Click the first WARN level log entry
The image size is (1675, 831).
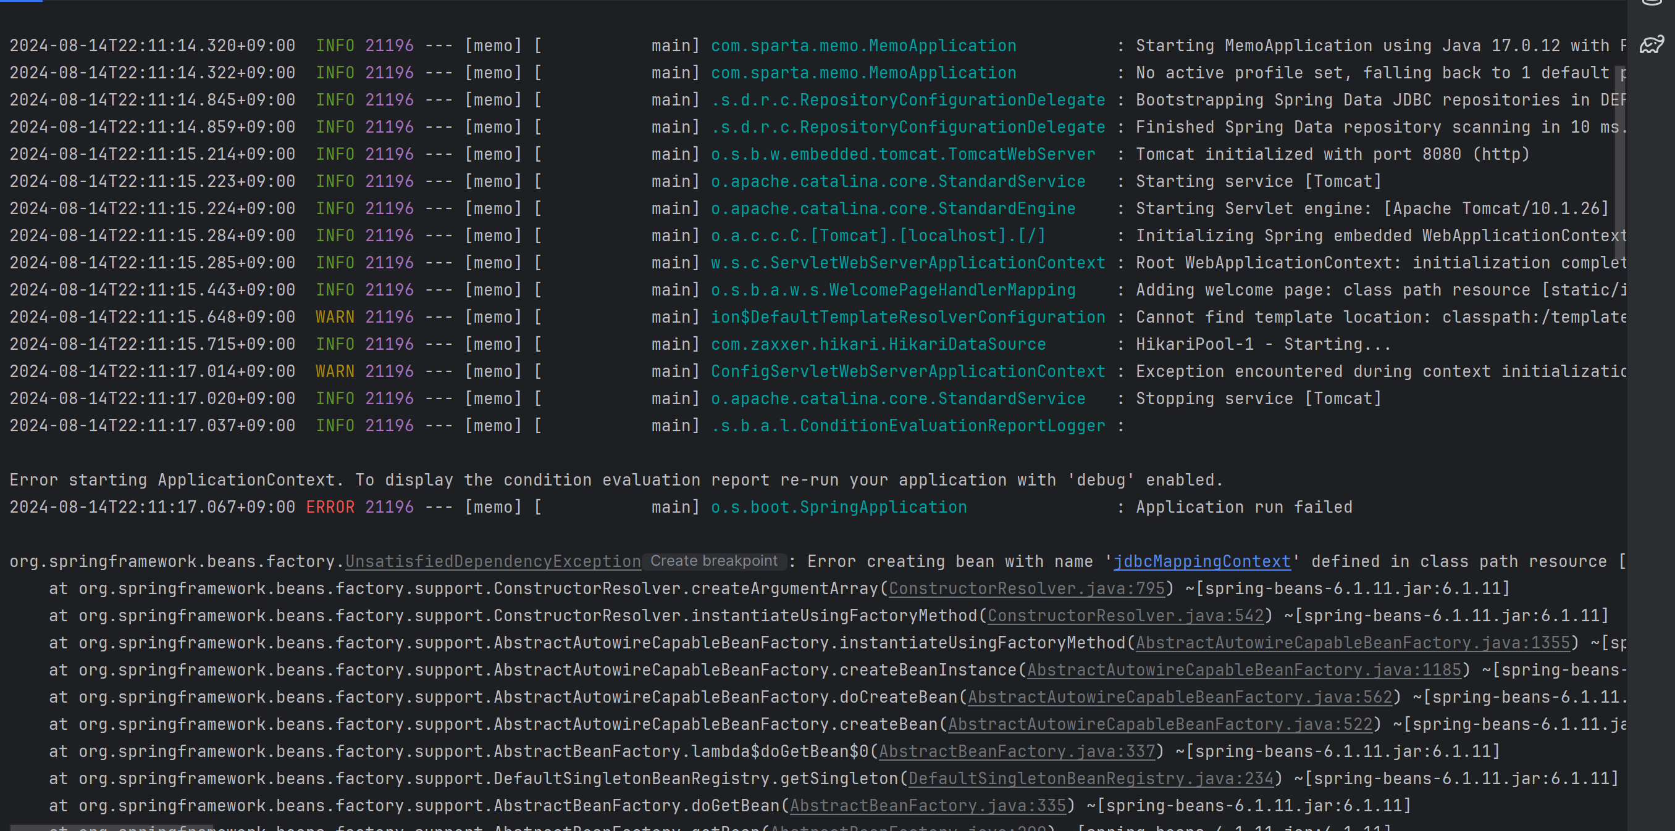pos(335,317)
